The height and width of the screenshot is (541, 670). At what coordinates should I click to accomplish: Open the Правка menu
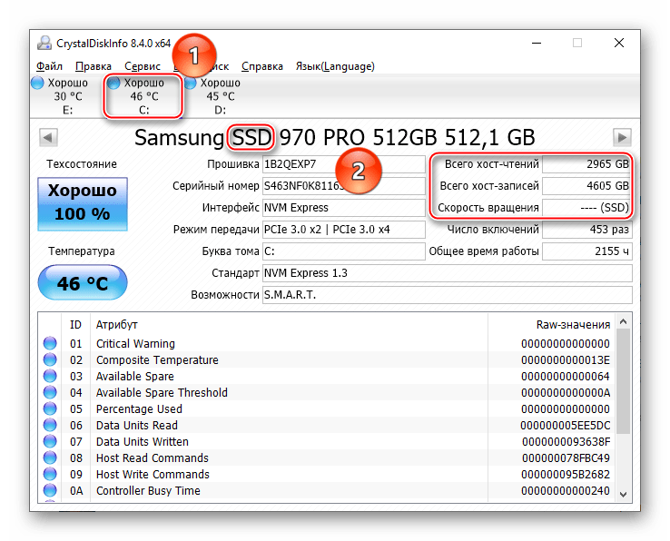pyautogui.click(x=94, y=66)
